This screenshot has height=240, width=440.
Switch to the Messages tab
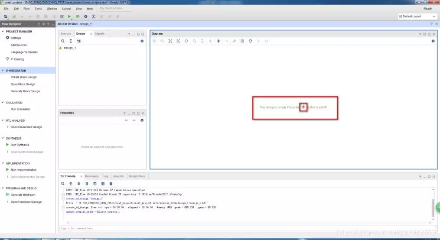pos(92,176)
